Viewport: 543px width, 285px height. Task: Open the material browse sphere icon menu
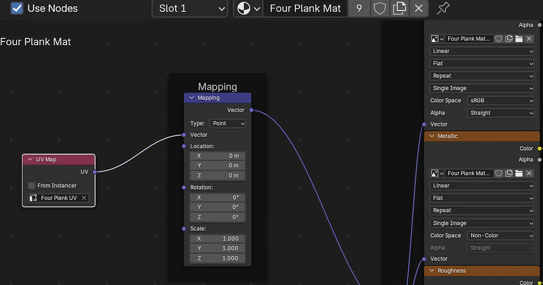pyautogui.click(x=248, y=8)
